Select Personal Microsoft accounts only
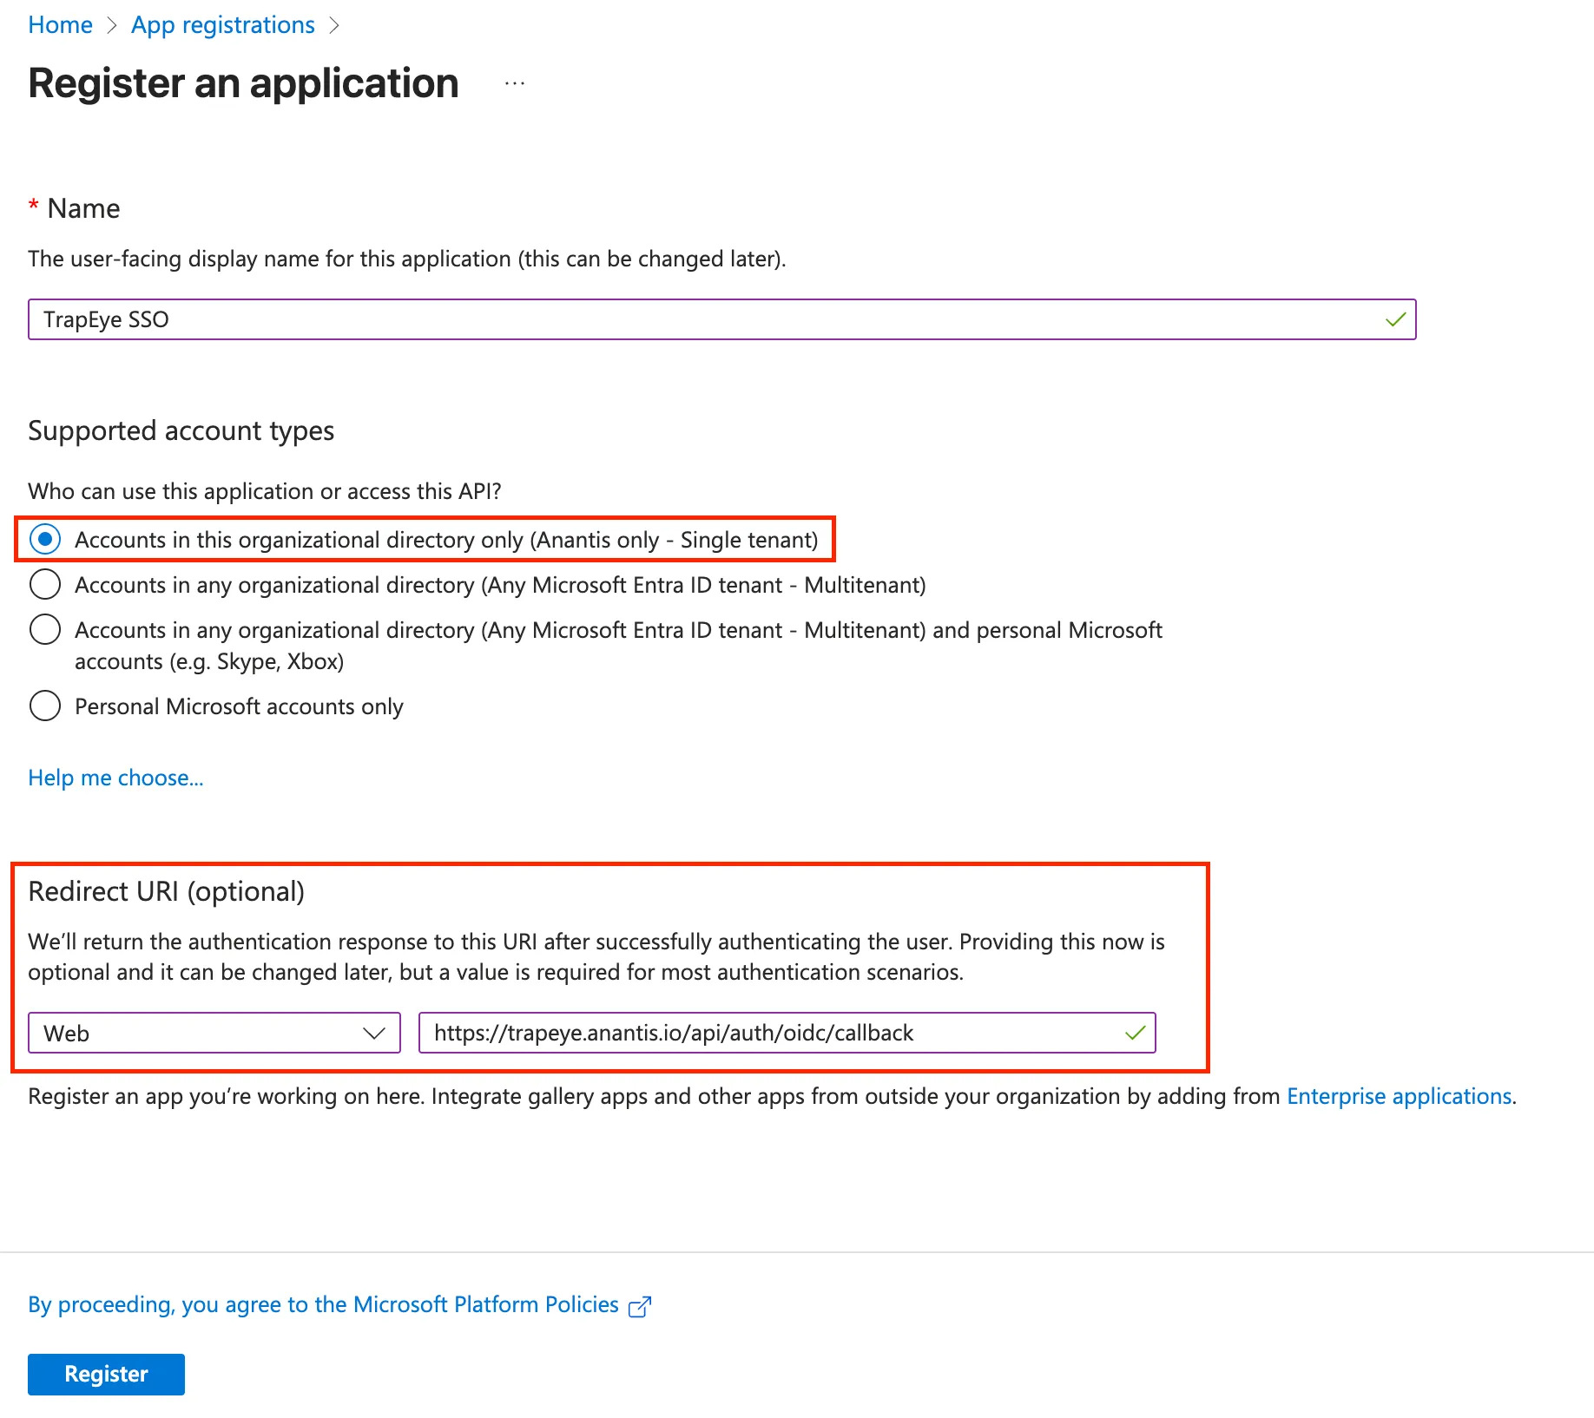 [45, 706]
